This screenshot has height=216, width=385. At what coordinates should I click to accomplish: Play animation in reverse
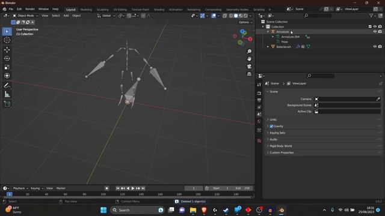(x=128, y=188)
